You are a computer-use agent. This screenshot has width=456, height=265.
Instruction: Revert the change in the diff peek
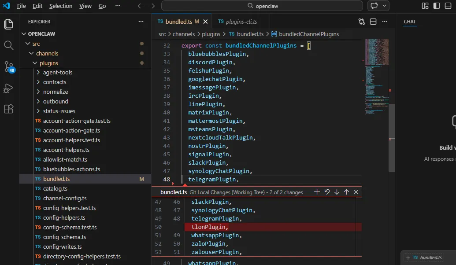(327, 192)
